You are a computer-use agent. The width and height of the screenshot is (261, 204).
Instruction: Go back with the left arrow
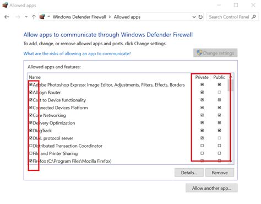pyautogui.click(x=7, y=17)
